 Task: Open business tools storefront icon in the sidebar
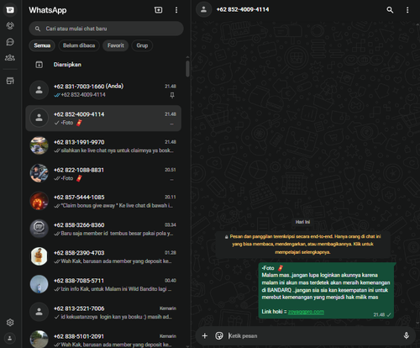10,81
